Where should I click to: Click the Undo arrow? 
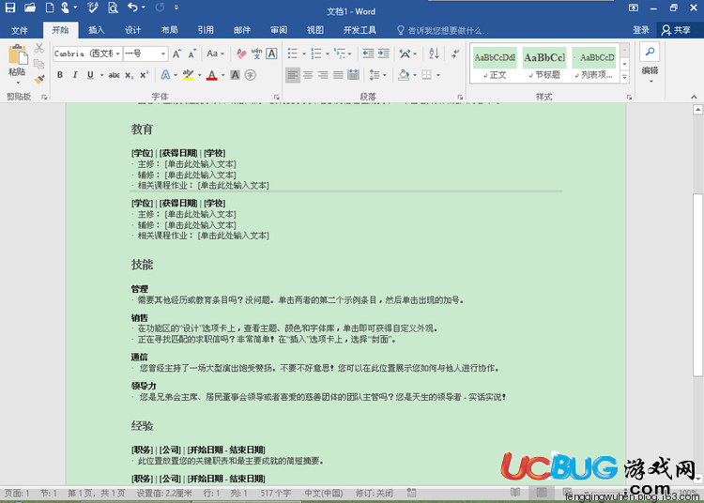pyautogui.click(x=132, y=8)
